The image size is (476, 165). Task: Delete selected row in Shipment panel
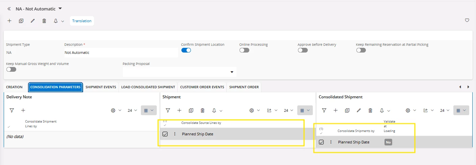click(x=202, y=110)
